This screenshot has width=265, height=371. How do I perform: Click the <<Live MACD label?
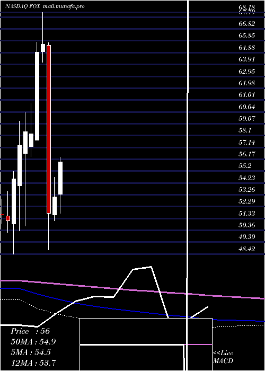pyautogui.click(x=223, y=357)
